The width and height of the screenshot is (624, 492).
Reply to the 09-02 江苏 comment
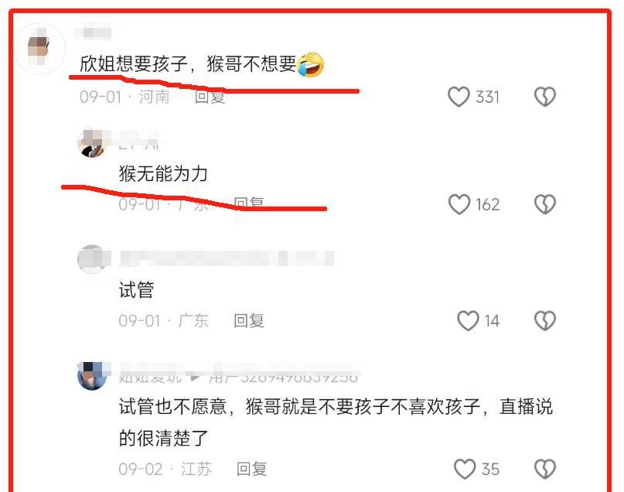coord(251,469)
